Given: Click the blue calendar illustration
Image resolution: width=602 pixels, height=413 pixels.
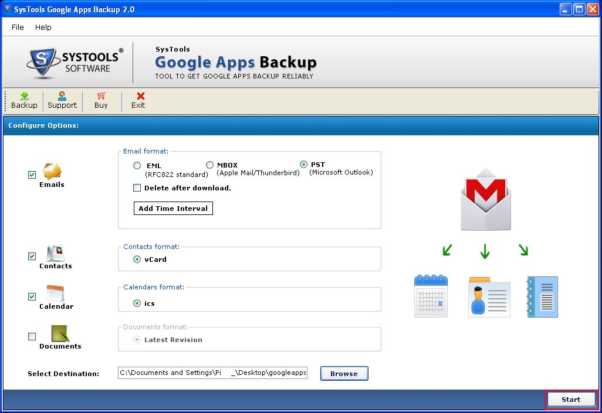Looking at the screenshot, I should click(x=431, y=296).
